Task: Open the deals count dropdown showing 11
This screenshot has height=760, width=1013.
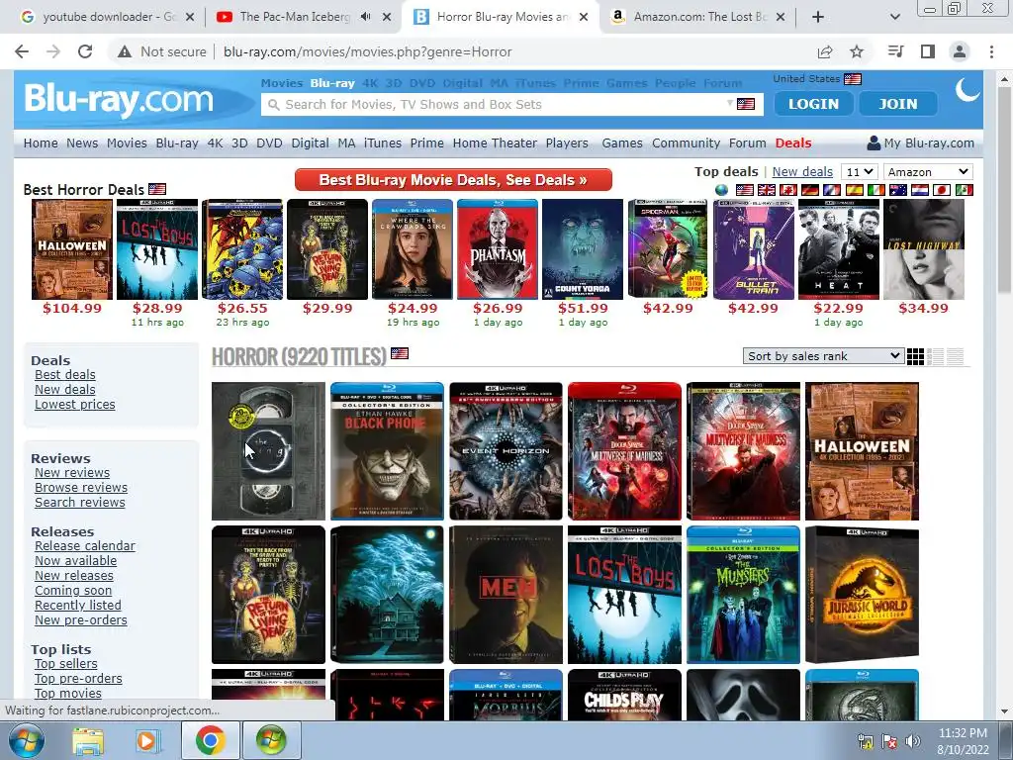Action: click(860, 172)
